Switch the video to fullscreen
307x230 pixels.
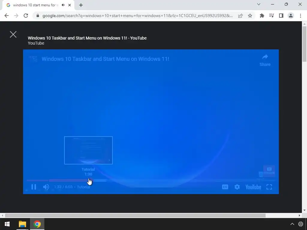269,187
